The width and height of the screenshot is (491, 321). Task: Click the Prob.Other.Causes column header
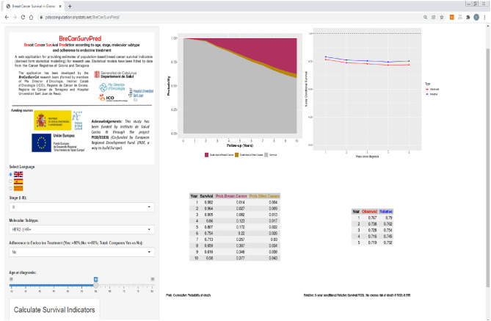pyautogui.click(x=264, y=196)
